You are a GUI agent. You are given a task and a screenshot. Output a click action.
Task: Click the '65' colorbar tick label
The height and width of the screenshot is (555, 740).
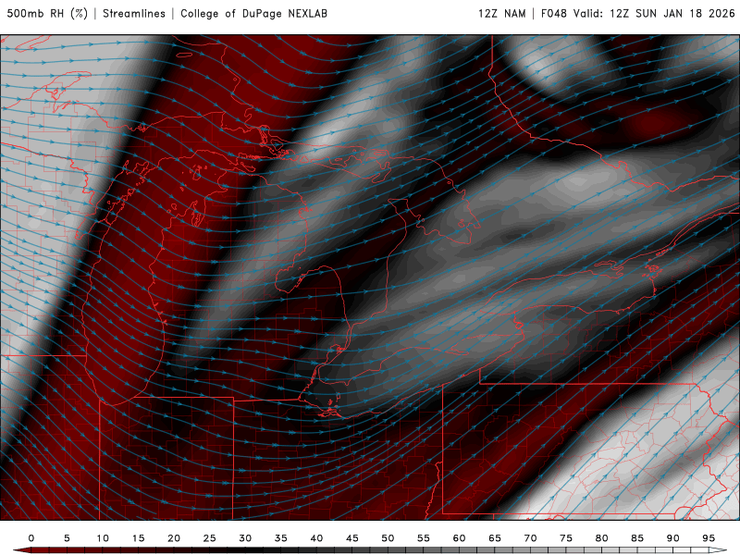pyautogui.click(x=495, y=538)
